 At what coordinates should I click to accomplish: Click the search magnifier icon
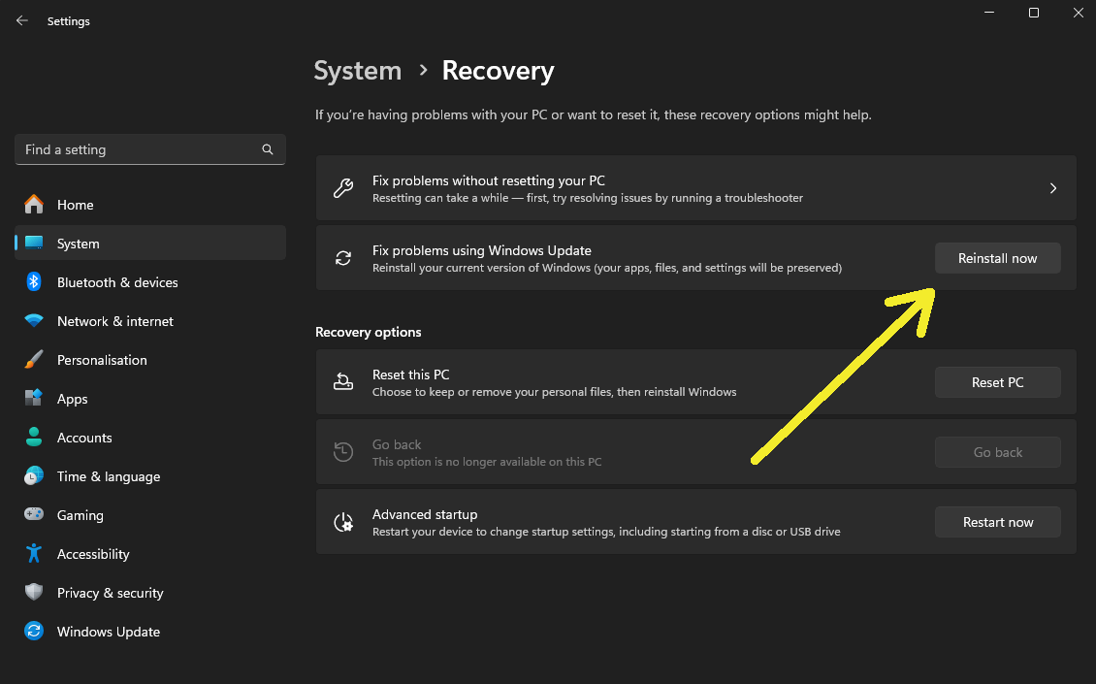[x=268, y=149]
